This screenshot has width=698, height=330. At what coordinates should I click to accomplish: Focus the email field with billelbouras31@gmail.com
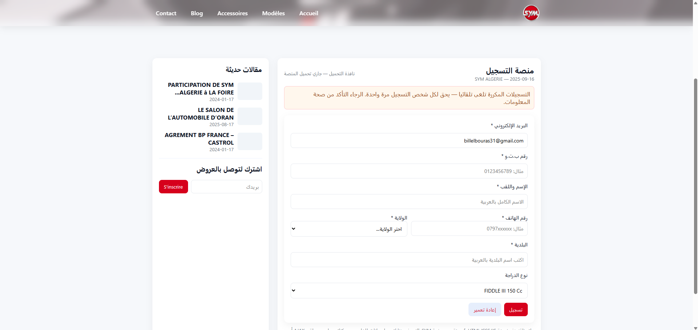click(409, 141)
